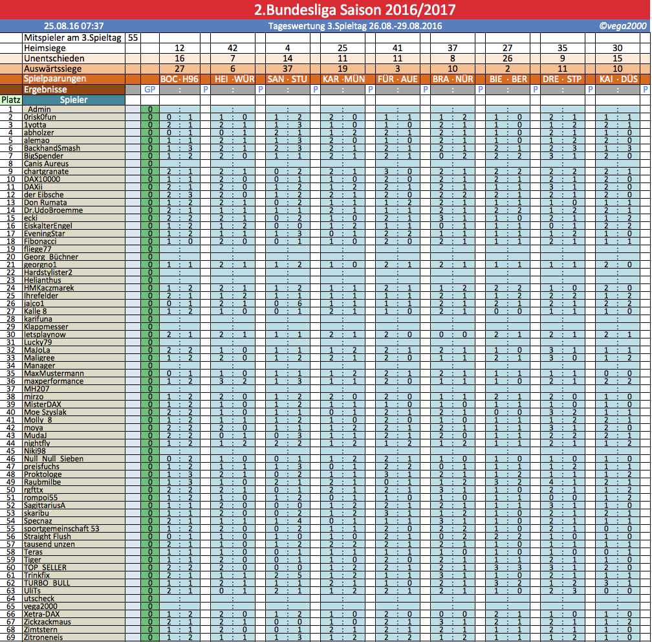Select the 'BIE · BER' match header
Screen dimensions: 652x642
(507, 79)
